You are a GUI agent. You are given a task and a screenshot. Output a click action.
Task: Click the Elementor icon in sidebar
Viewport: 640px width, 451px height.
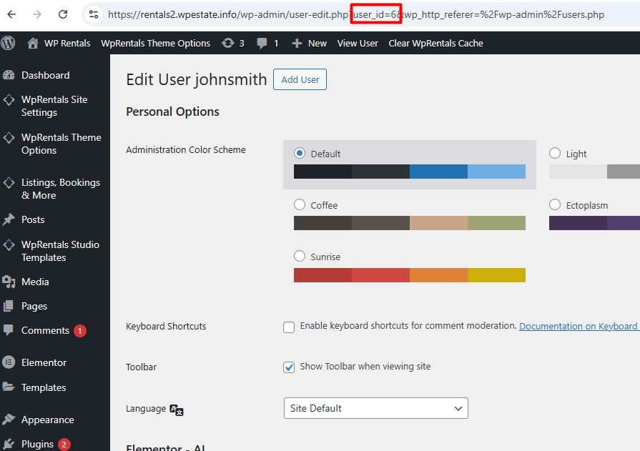click(x=9, y=362)
